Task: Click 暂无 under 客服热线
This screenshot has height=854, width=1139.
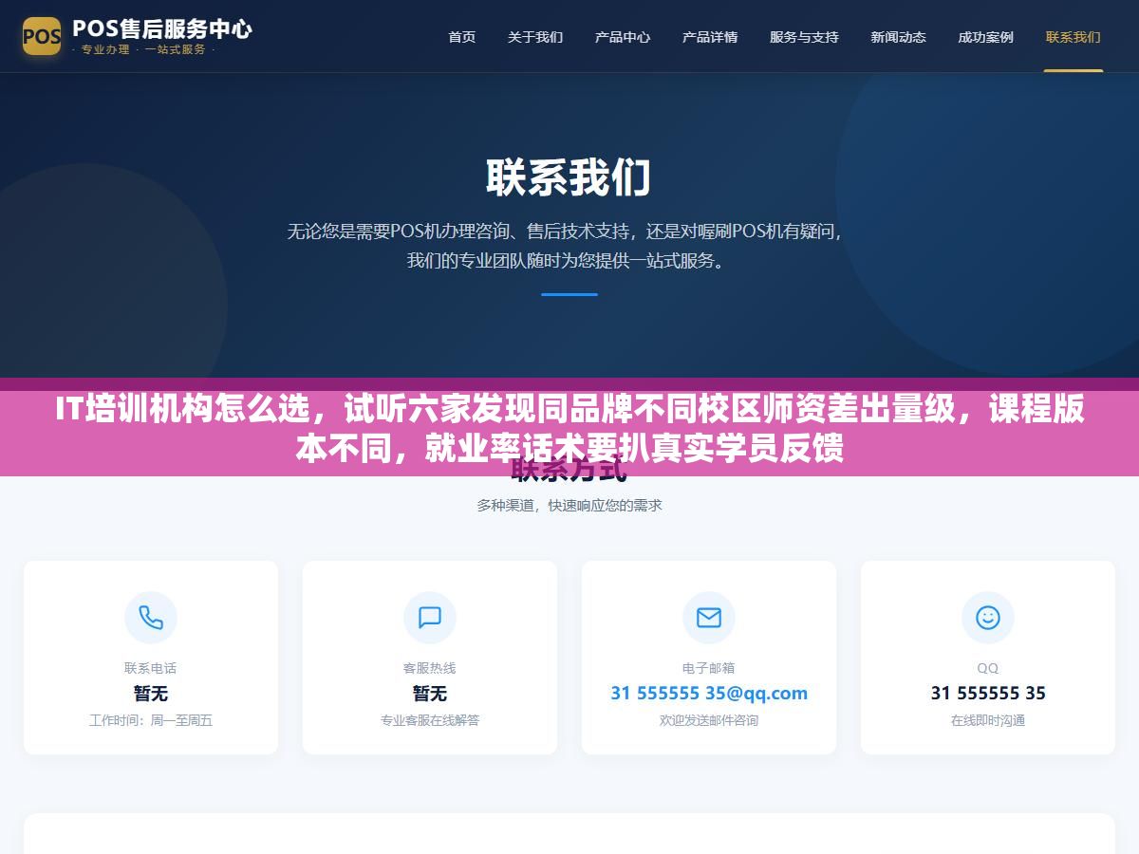Action: (x=430, y=694)
